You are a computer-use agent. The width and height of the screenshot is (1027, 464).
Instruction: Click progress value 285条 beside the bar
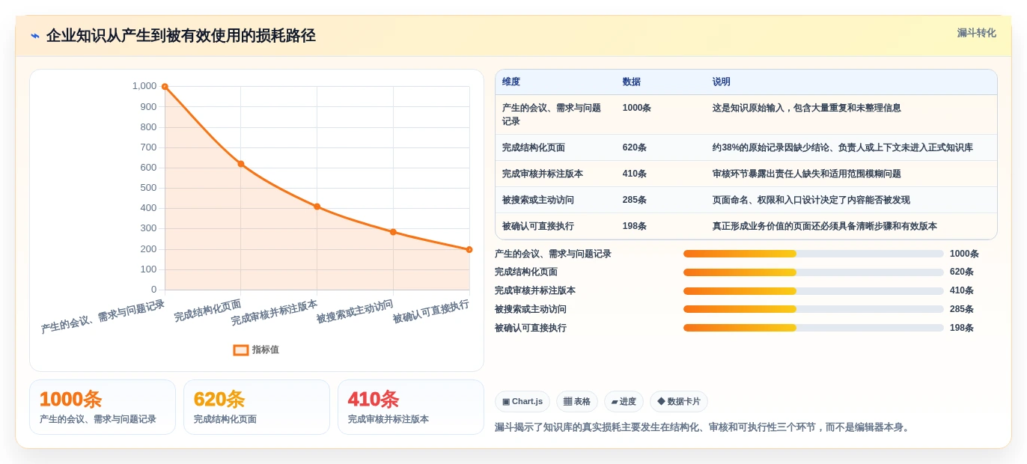point(962,309)
